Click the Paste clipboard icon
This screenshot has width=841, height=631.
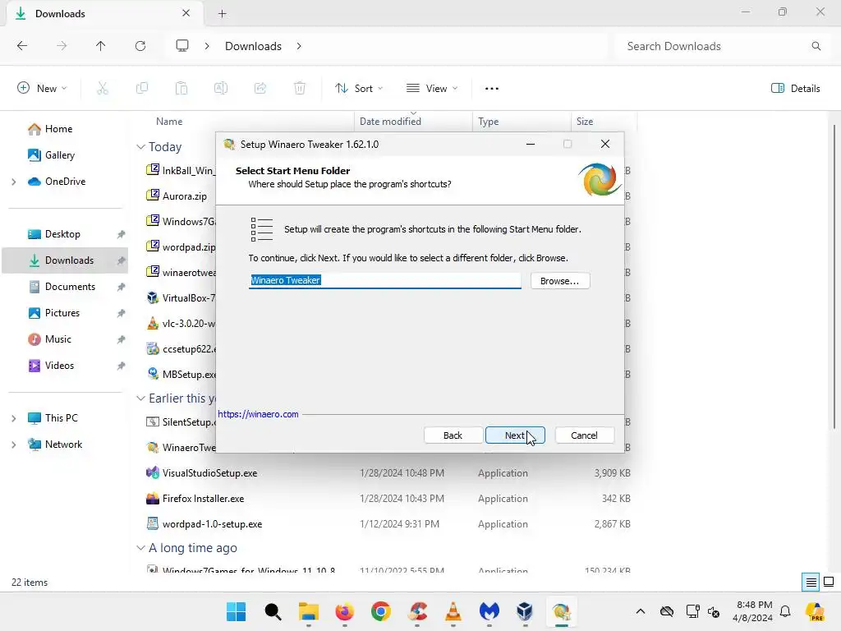(182, 89)
